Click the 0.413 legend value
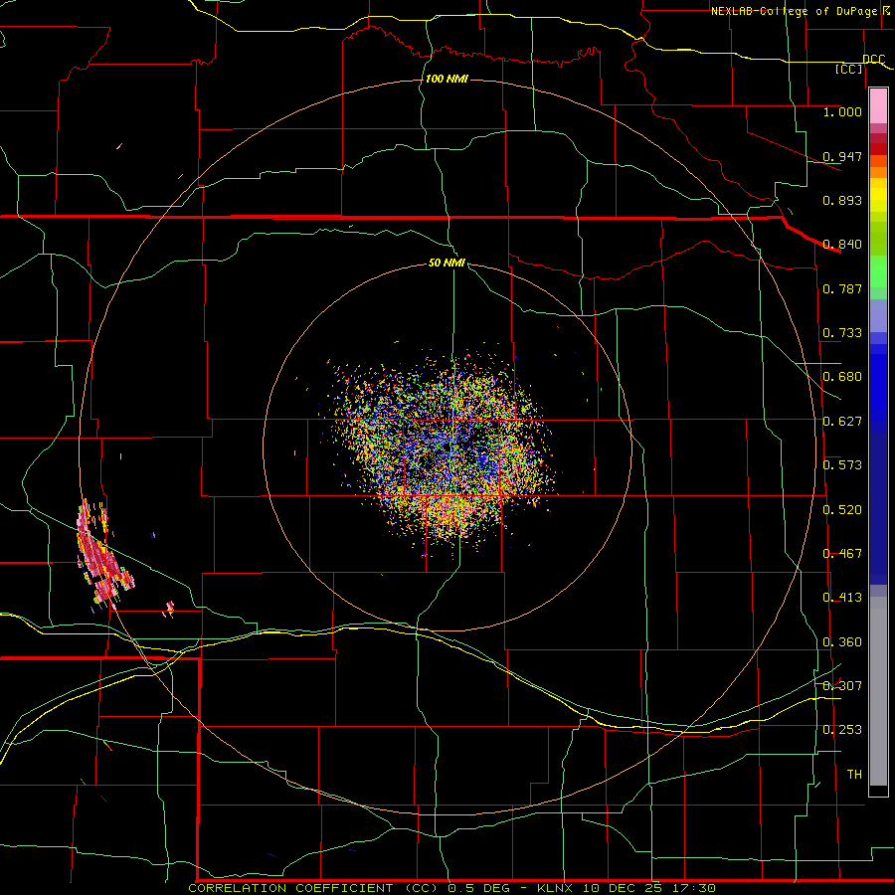This screenshot has height=895, width=895. (x=842, y=597)
